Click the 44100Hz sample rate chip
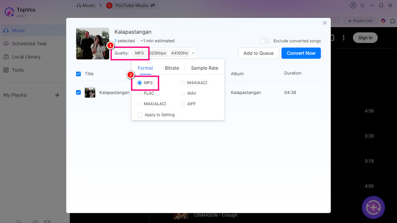 pos(180,53)
